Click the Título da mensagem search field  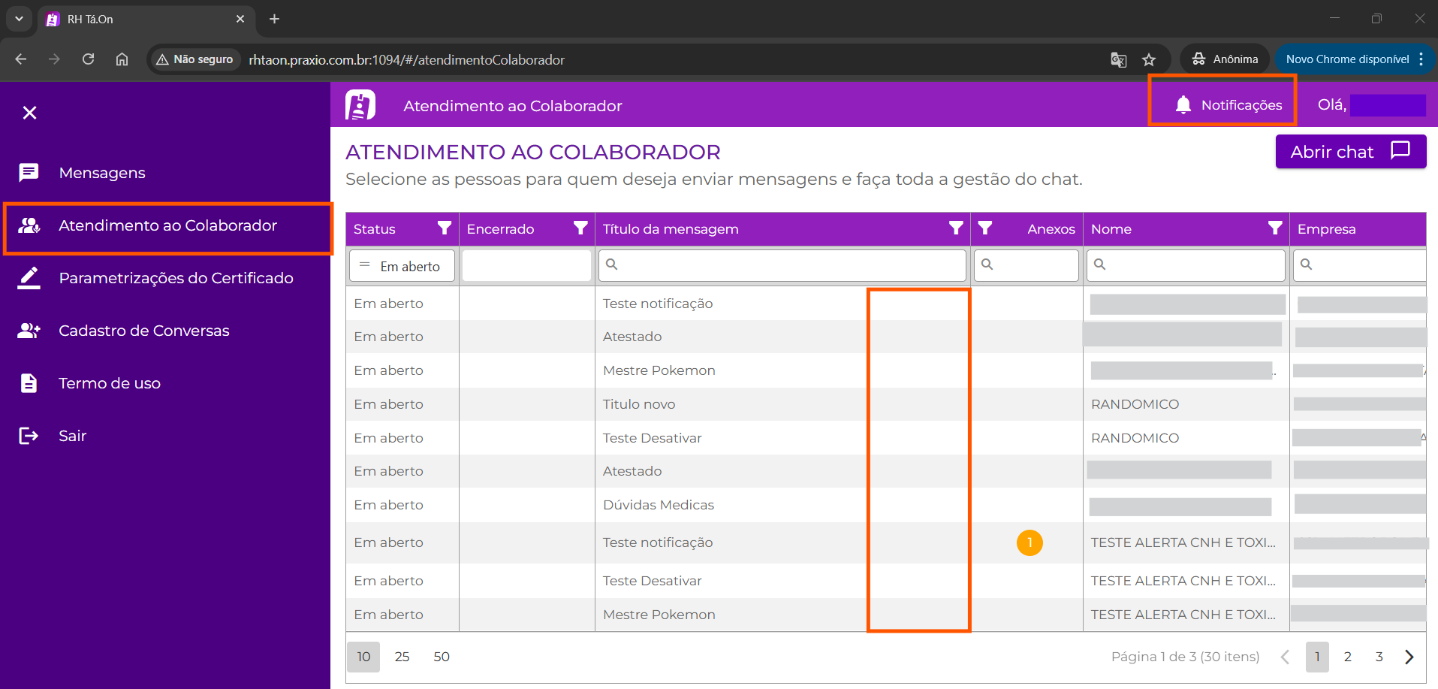[x=782, y=265]
